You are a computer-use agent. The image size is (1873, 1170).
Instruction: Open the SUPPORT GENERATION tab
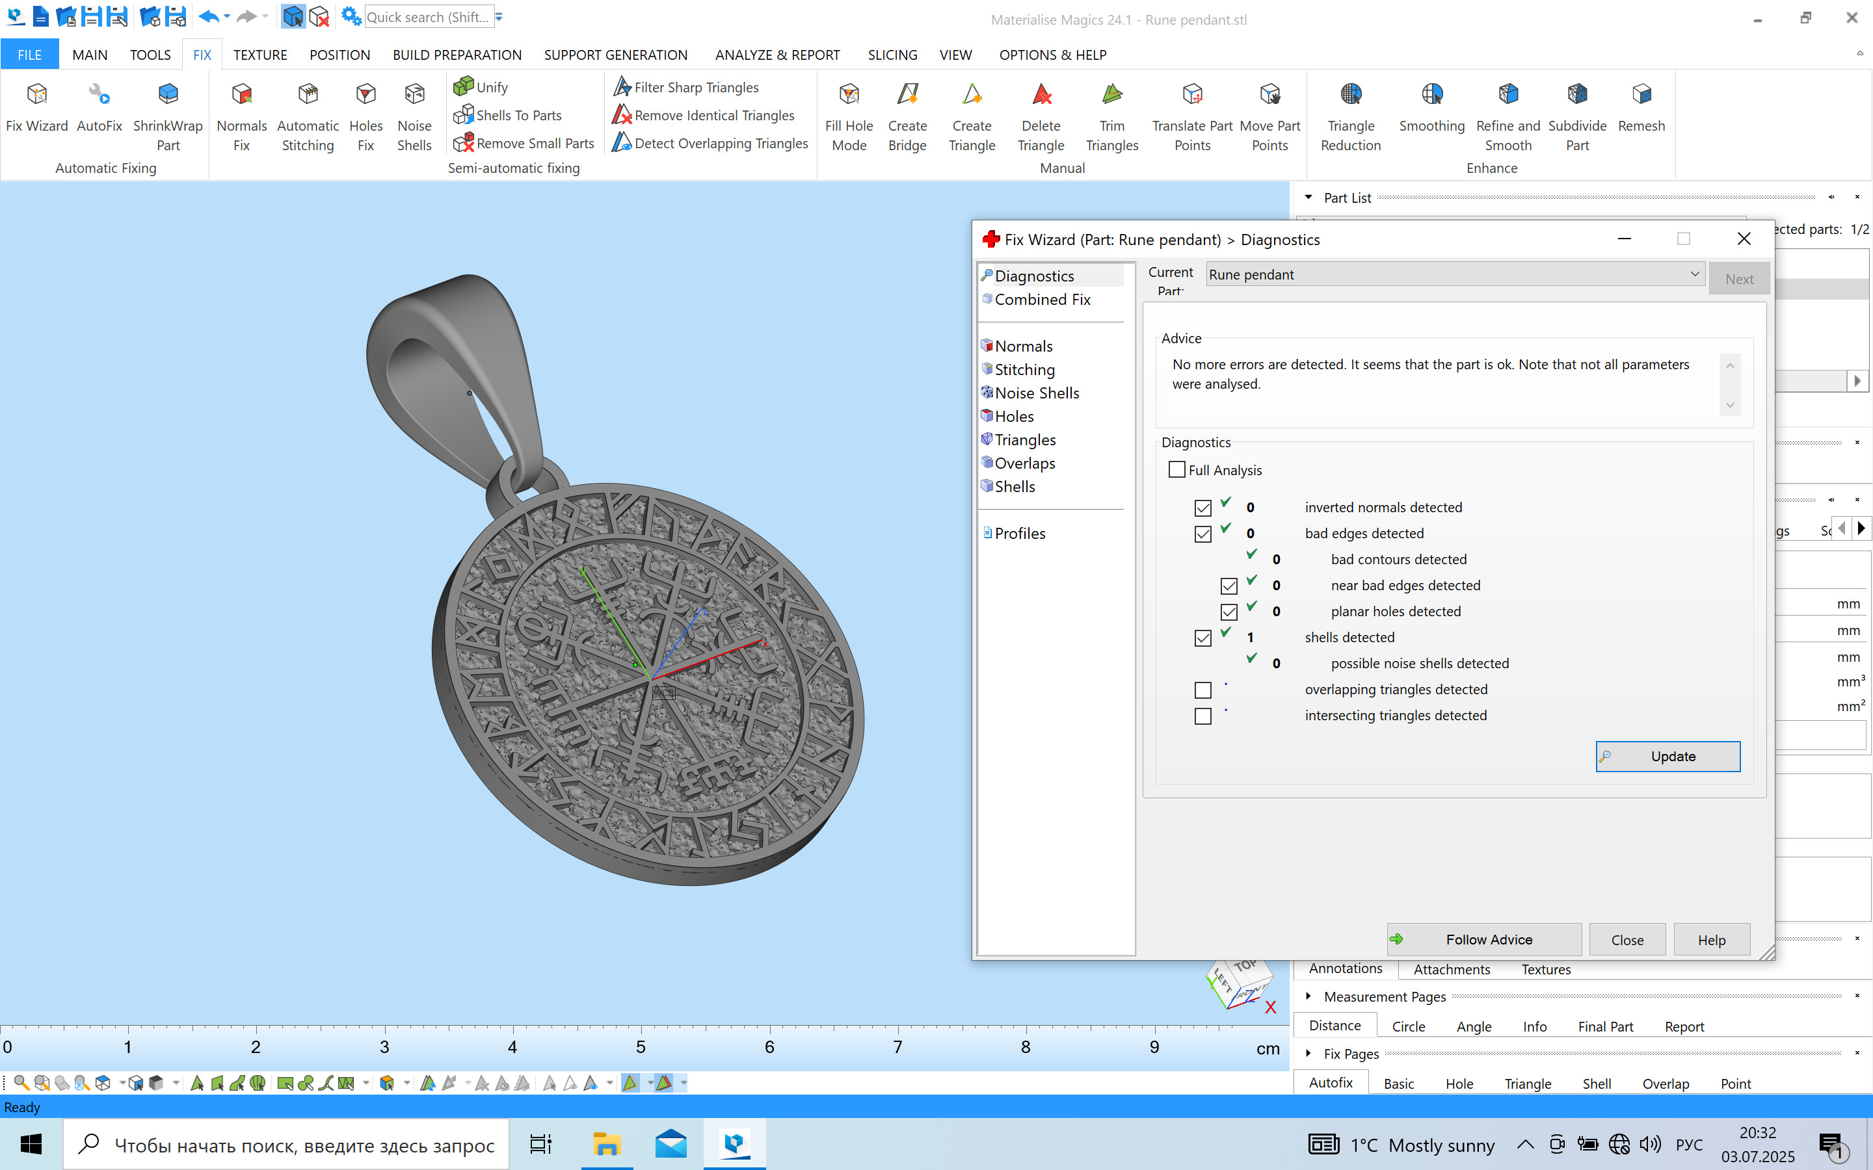615,55
